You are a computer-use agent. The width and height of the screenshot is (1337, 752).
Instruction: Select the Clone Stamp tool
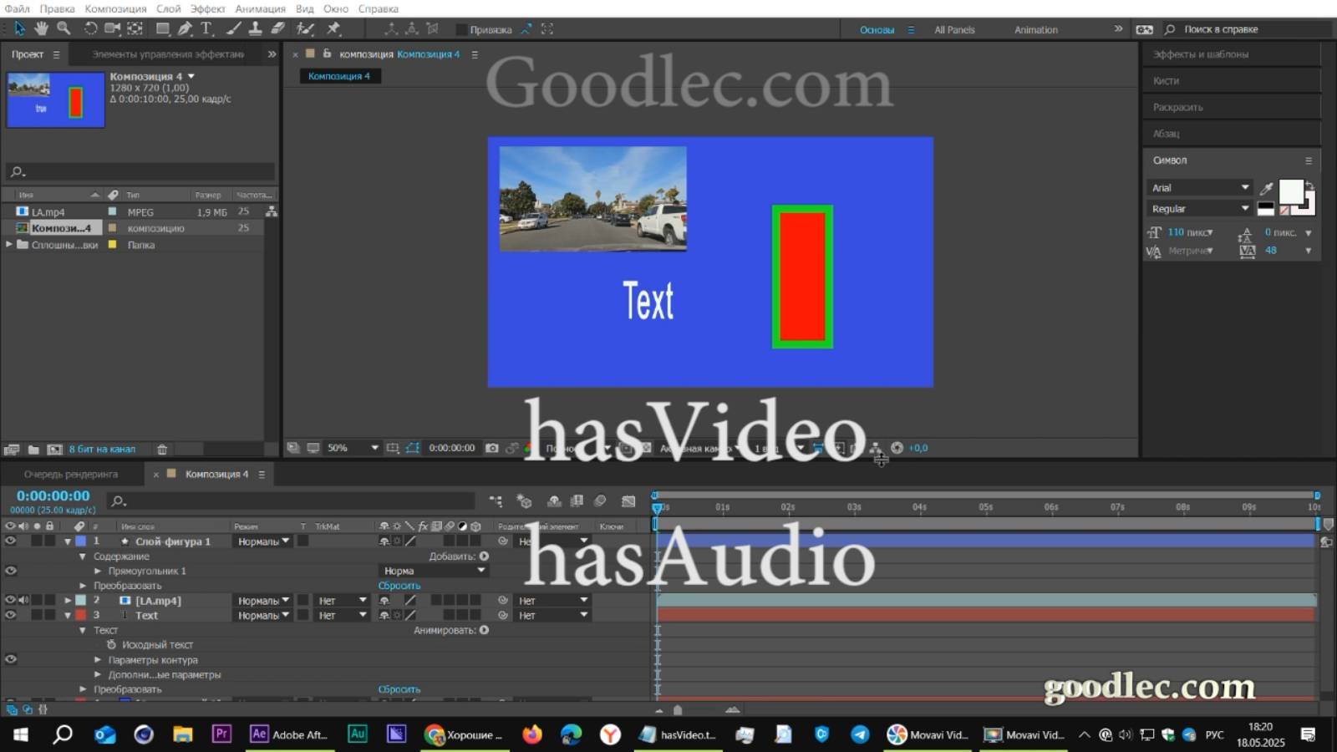[255, 28]
